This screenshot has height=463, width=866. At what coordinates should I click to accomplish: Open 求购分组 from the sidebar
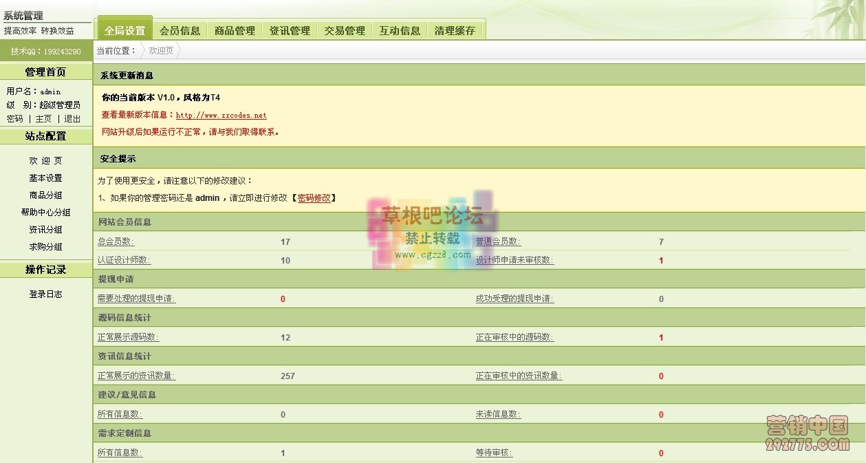[45, 246]
